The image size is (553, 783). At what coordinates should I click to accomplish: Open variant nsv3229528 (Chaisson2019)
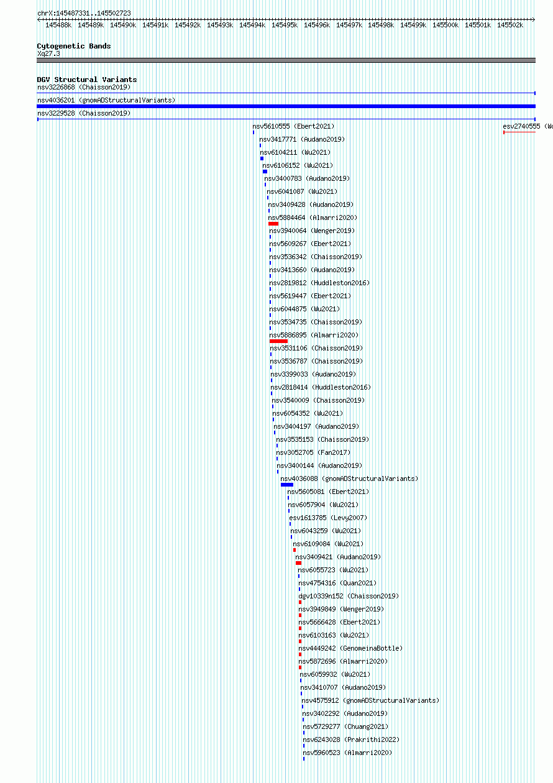[x=84, y=113]
